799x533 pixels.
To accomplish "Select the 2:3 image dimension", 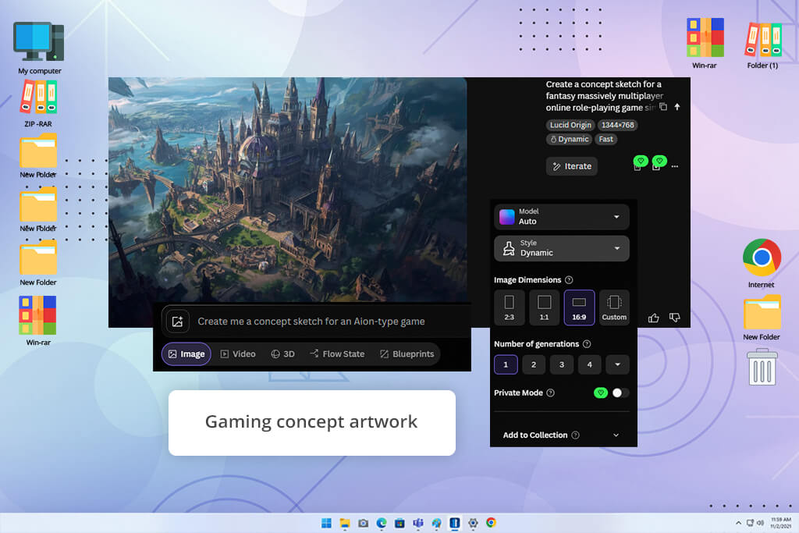I will coord(509,307).
